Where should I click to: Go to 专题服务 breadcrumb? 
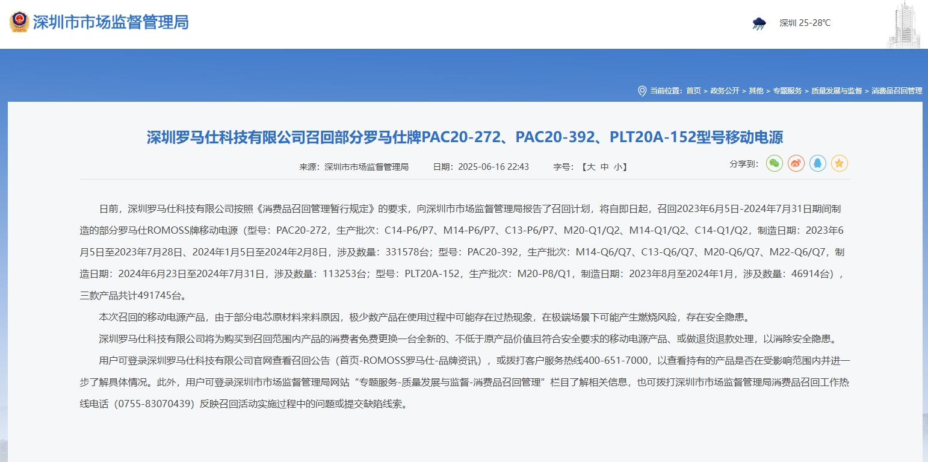(x=787, y=91)
